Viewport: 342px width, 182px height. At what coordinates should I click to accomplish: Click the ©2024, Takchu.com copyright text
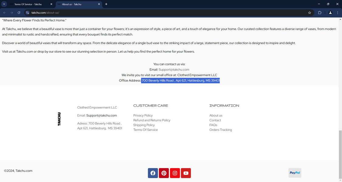point(18,171)
